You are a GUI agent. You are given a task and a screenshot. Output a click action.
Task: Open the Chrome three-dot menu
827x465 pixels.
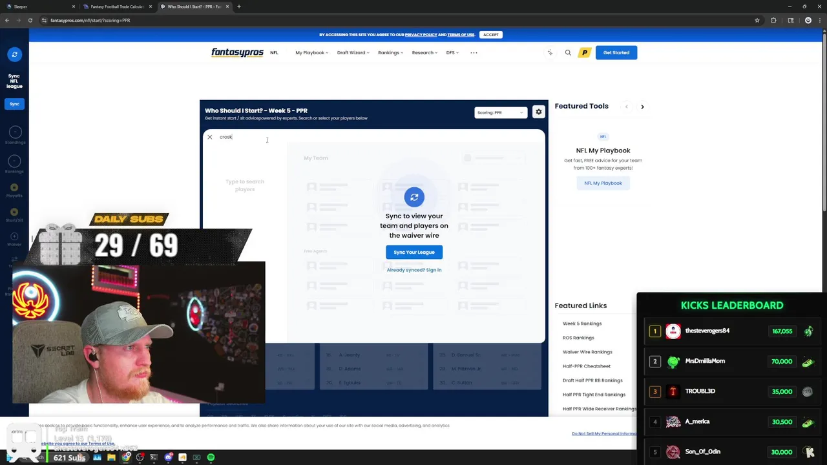tap(819, 20)
